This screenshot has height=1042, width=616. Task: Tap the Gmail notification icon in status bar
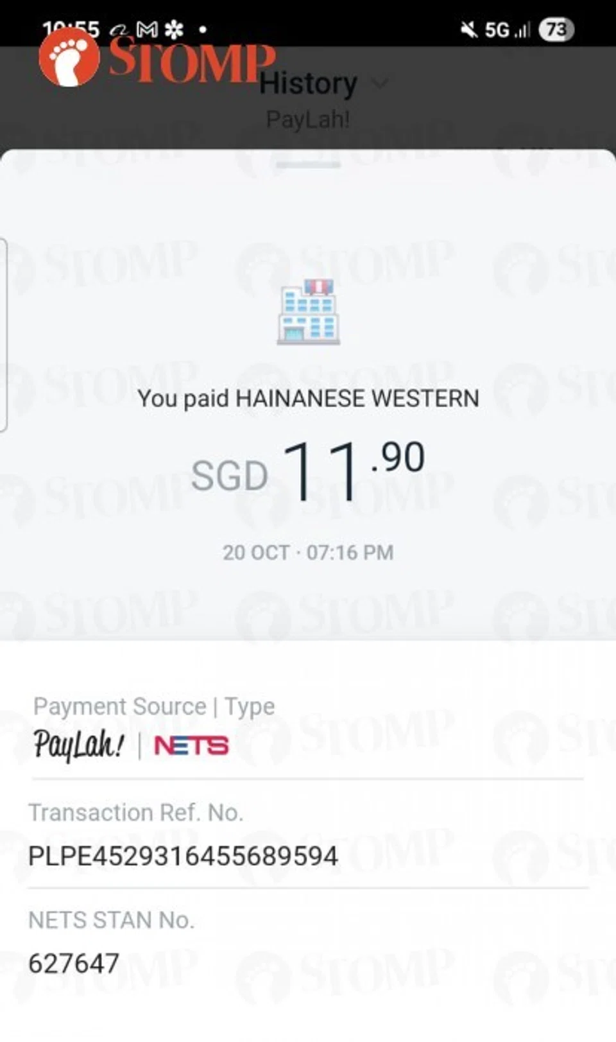tap(148, 30)
